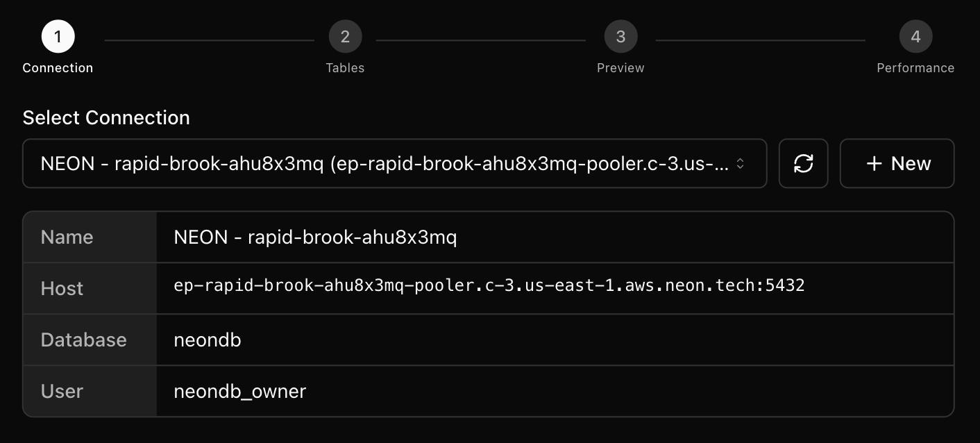Select the step 2 Tables circle
The width and height of the screenshot is (980, 443).
click(345, 36)
